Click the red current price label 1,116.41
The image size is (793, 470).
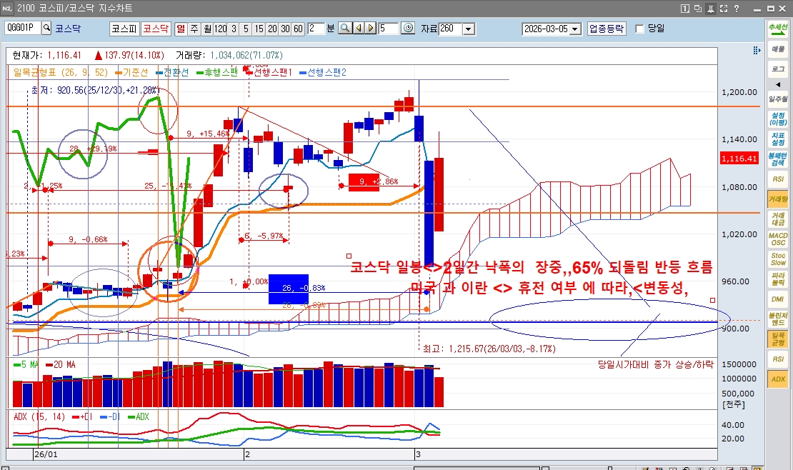pos(739,159)
